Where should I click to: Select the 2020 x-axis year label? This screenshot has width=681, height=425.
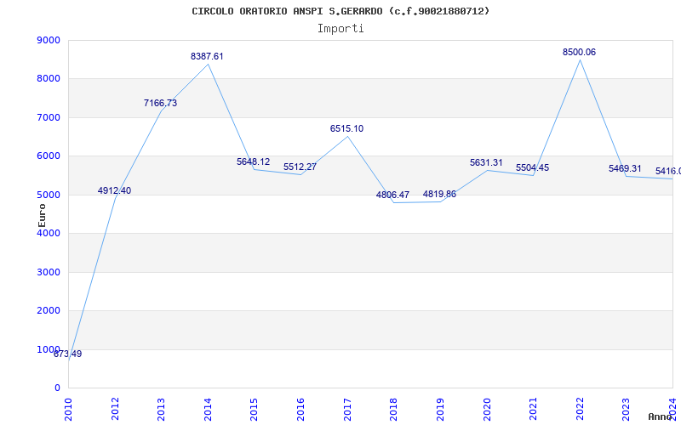point(487,410)
